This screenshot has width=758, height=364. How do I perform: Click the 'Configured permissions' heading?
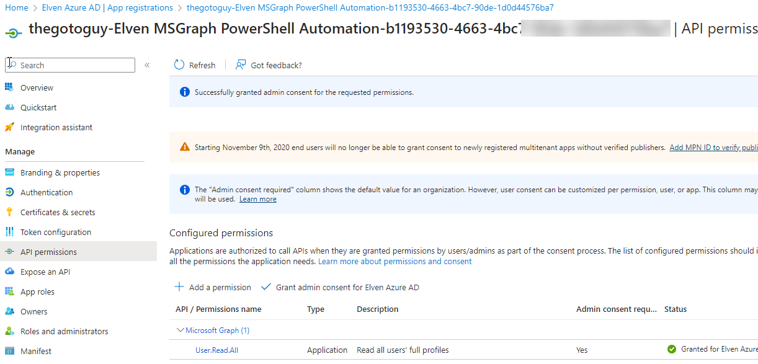coord(221,233)
